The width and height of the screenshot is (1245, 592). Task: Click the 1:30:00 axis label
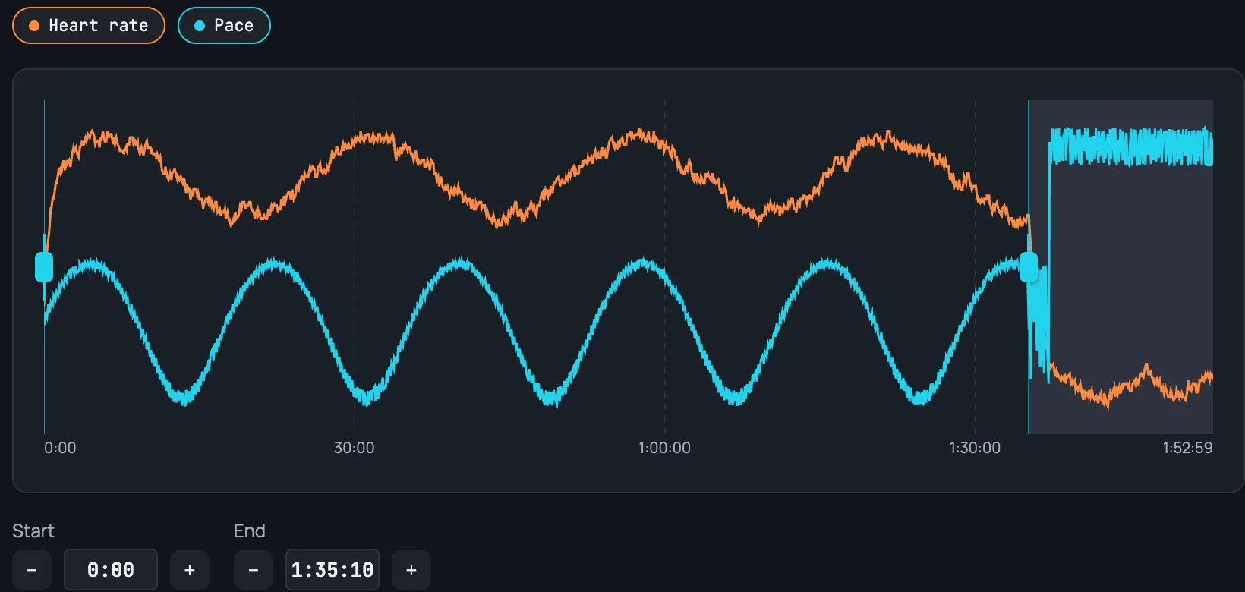click(975, 448)
